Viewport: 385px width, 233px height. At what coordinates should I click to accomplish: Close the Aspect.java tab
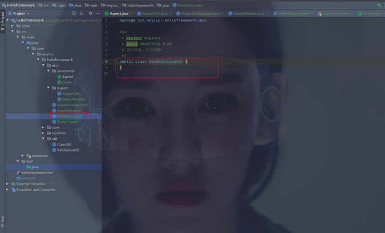[x=131, y=13]
